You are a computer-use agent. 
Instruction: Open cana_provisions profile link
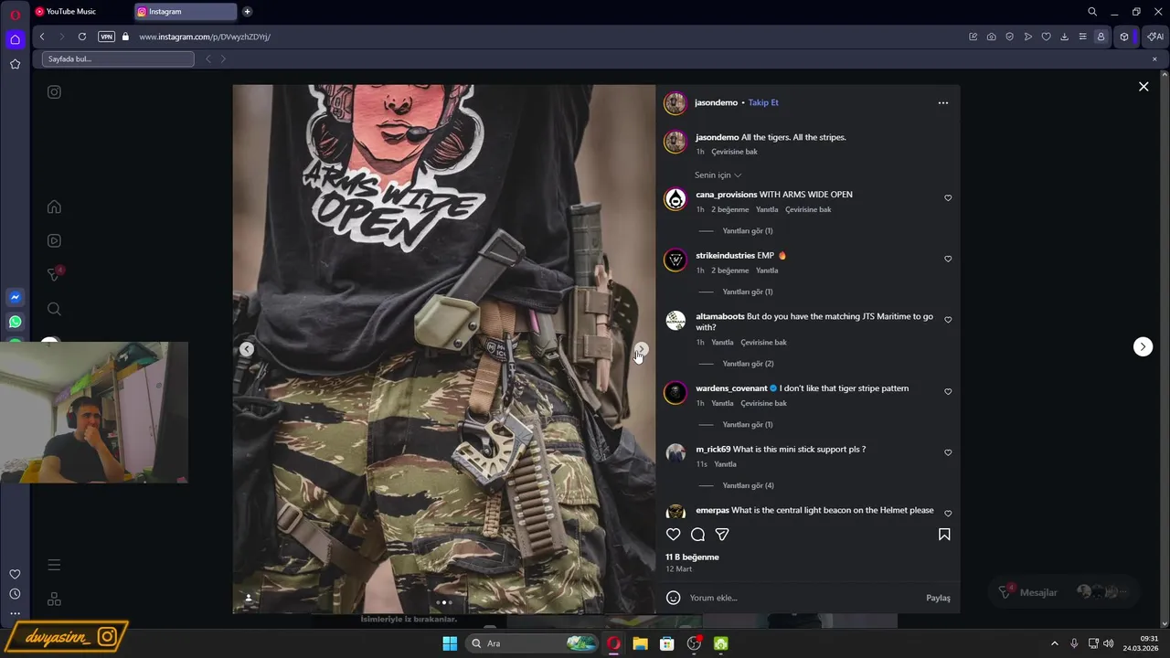[726, 195]
